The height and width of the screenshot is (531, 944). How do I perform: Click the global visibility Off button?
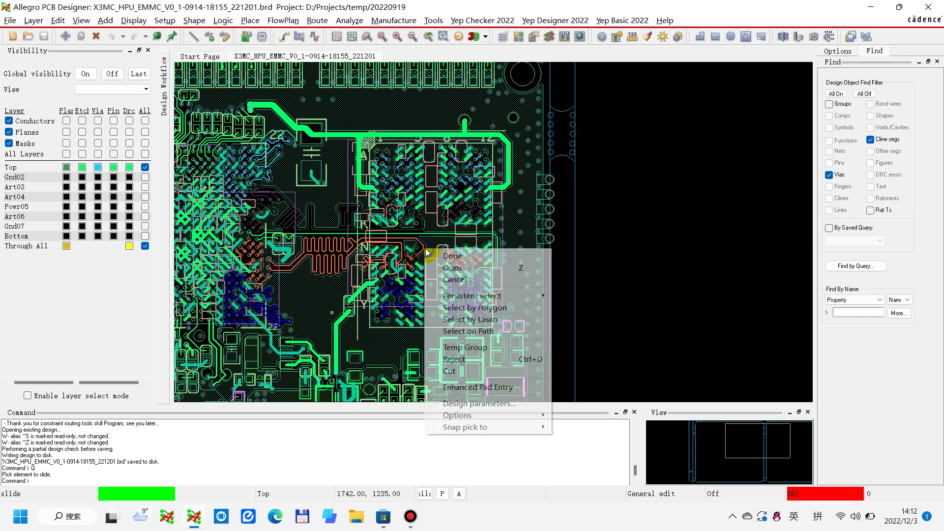(112, 74)
